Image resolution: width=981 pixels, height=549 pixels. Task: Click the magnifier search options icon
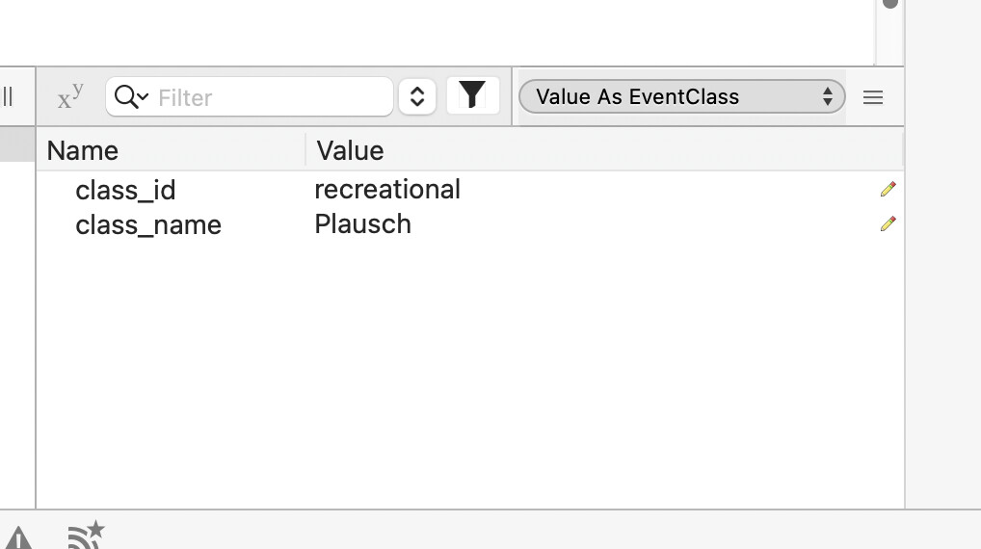coord(130,96)
